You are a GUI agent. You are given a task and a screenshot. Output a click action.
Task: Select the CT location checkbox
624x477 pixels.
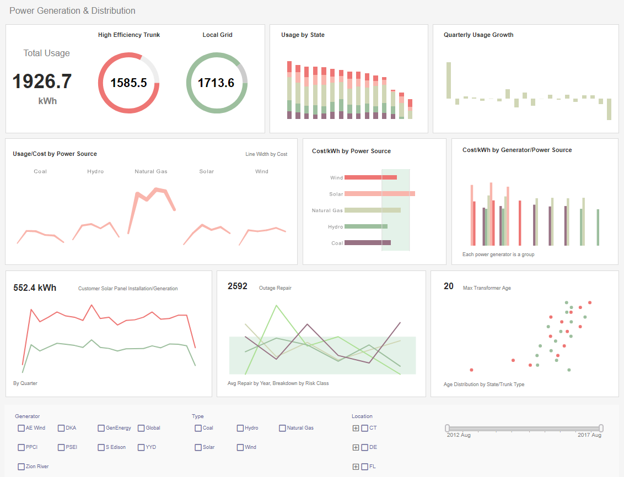click(x=363, y=427)
